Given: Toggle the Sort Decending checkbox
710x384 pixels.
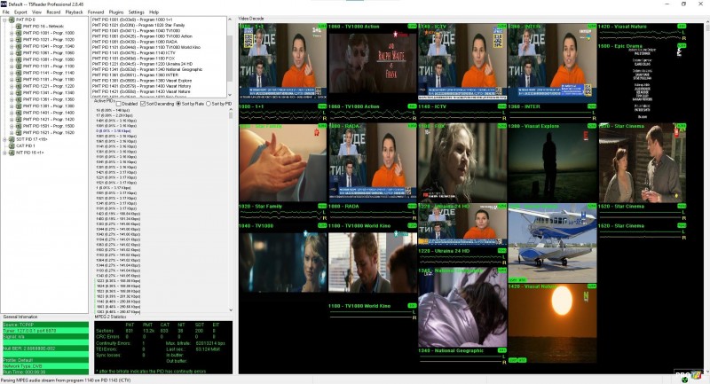Looking at the screenshot, I should pyautogui.click(x=144, y=104).
